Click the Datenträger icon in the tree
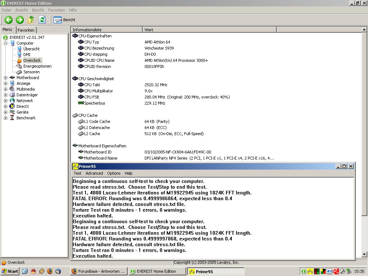368x276 pixels. (x=12, y=95)
